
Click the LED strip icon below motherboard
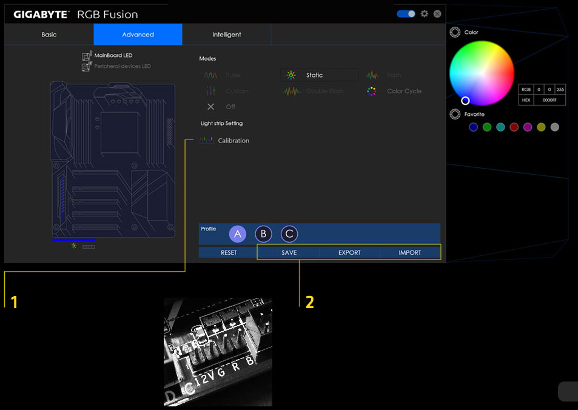tap(89, 247)
